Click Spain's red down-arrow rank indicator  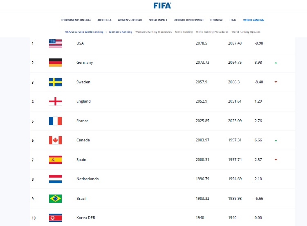pos(276,160)
